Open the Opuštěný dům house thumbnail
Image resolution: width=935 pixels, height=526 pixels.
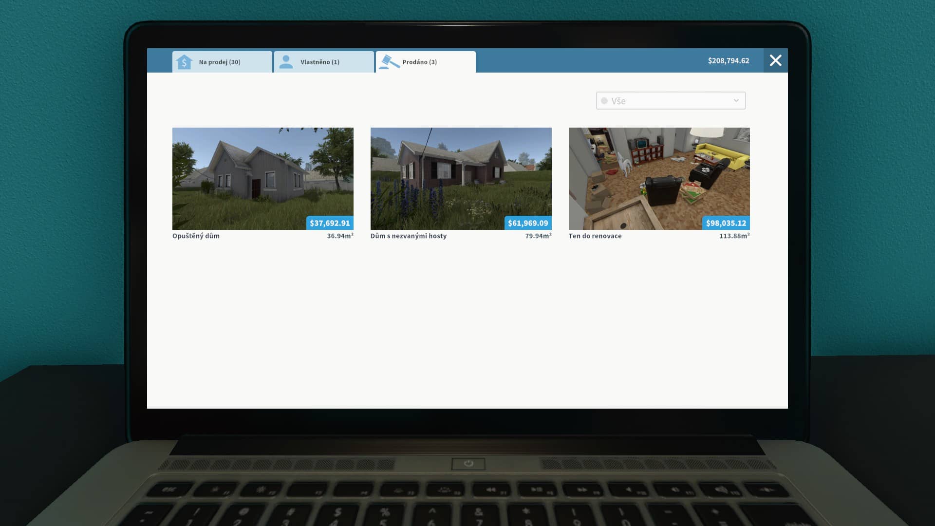point(263,179)
